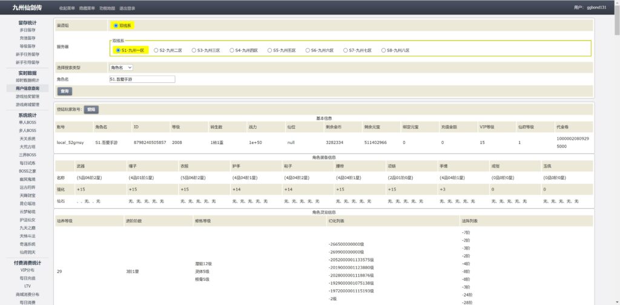Viewport: 620px width, 305px height.
Task: Click the 九州仙剑传 site title
Action: point(25,8)
